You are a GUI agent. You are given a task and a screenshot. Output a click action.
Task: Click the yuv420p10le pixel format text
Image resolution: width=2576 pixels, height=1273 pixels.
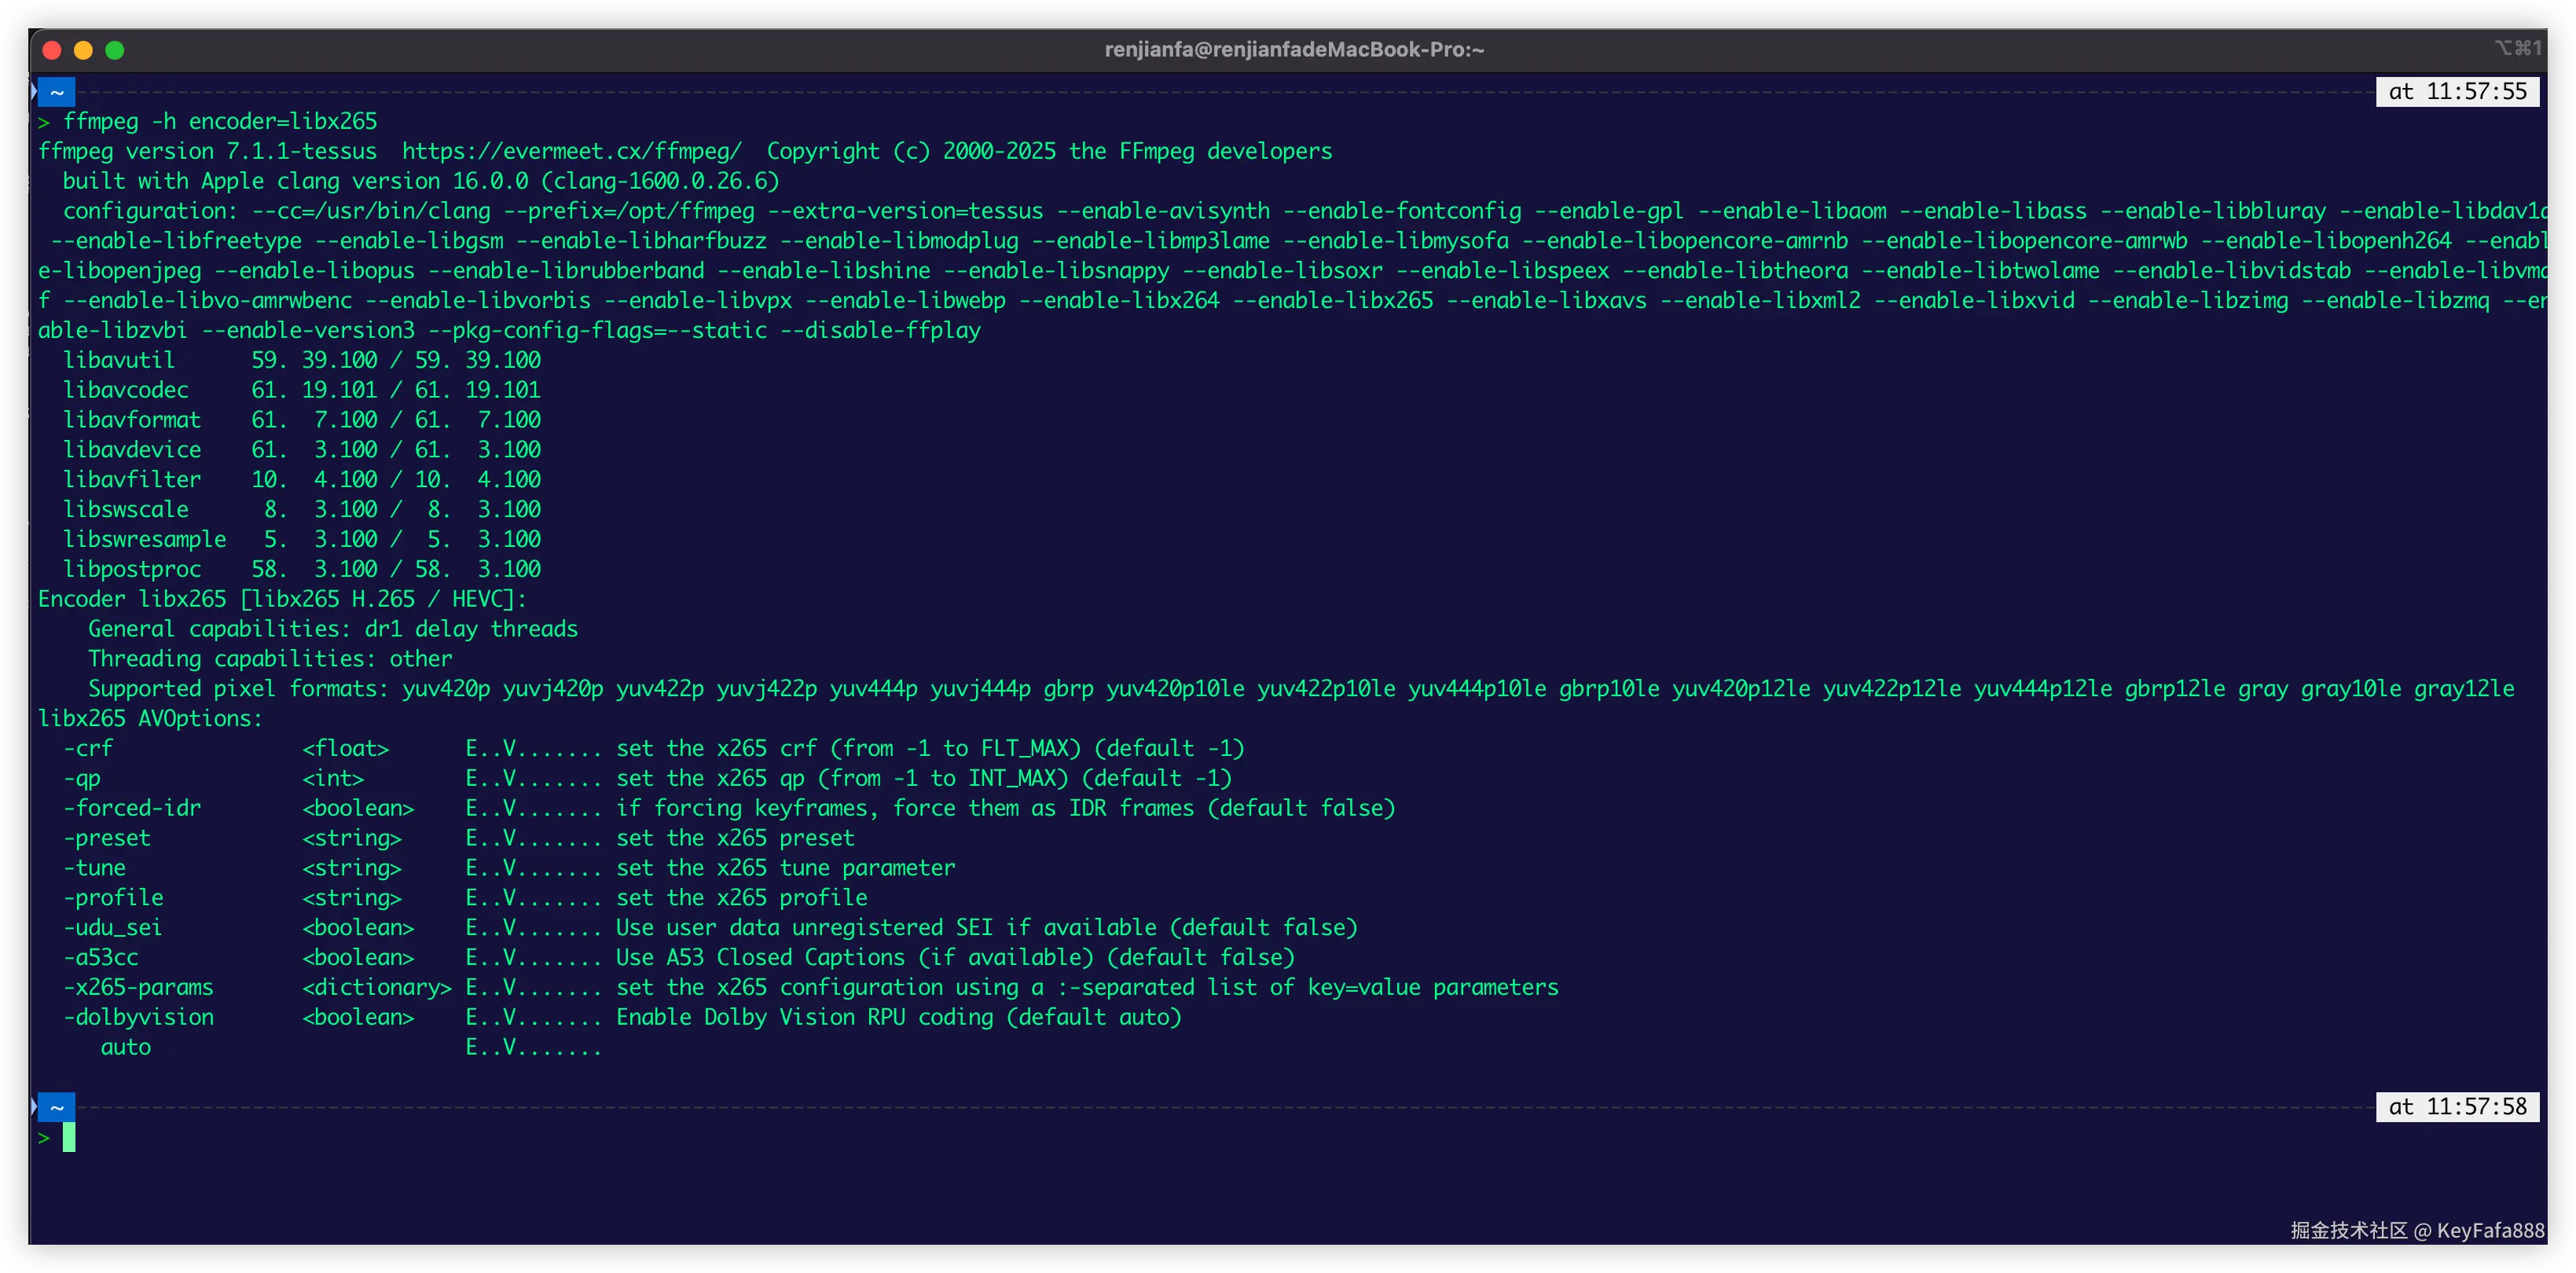tap(1175, 689)
